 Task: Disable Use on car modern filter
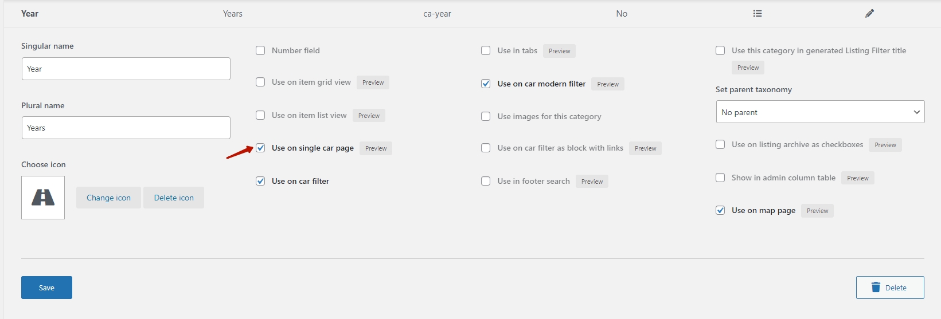point(486,84)
